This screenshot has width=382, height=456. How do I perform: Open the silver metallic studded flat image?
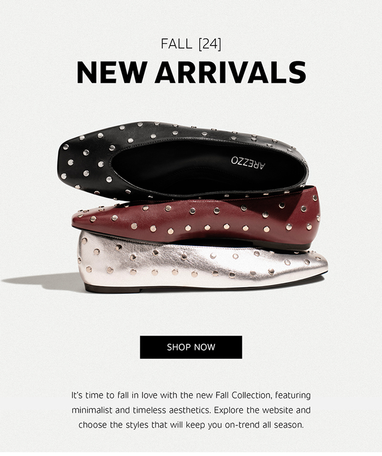coord(202,263)
